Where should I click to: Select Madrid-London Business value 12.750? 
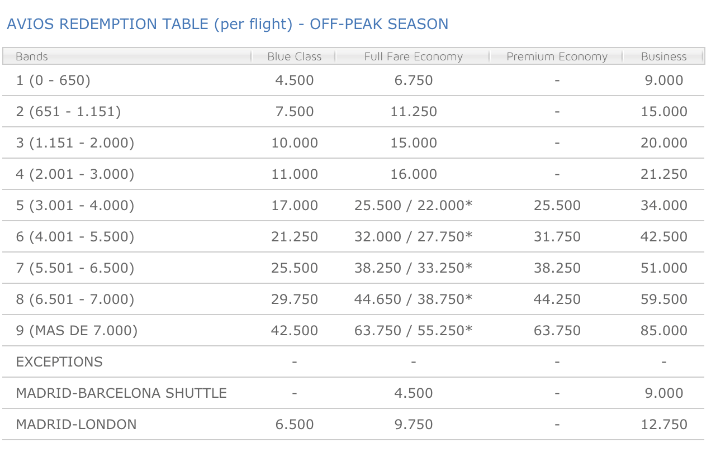point(663,425)
